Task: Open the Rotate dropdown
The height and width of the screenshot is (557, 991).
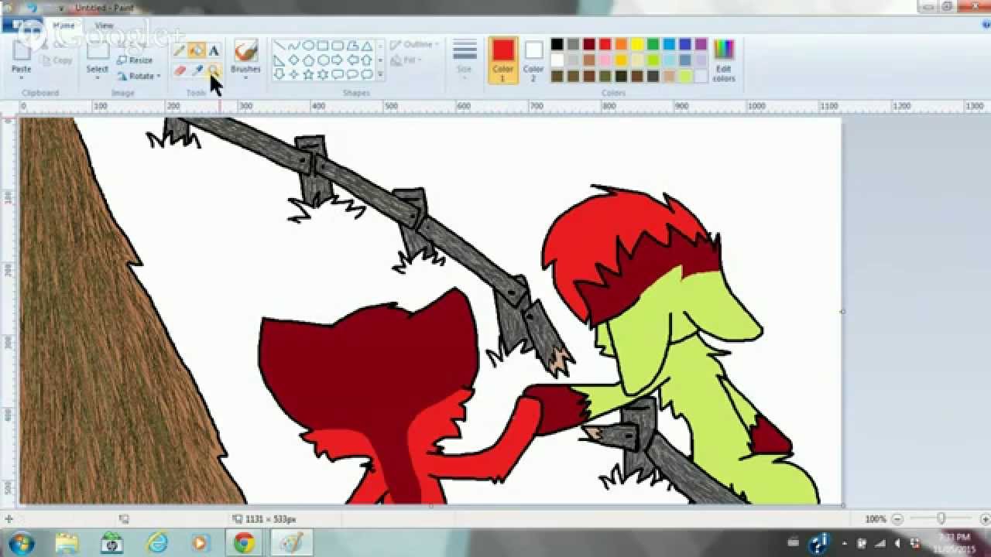Action: click(x=139, y=76)
